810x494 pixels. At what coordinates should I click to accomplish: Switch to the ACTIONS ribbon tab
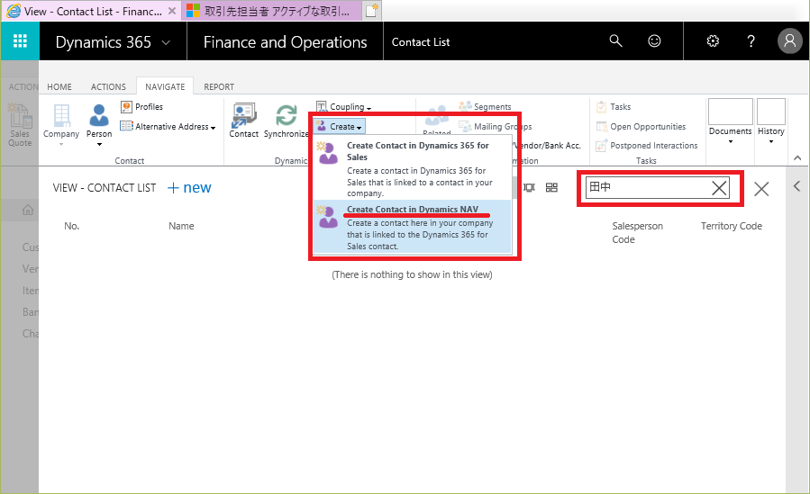pos(108,86)
